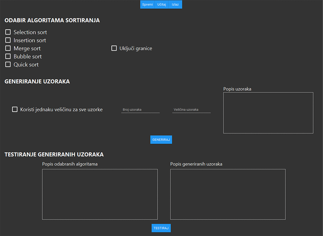This screenshot has height=236, width=323.
Task: Toggle Koristi jednaku veličinu za sve uzorke
Action: (15, 110)
